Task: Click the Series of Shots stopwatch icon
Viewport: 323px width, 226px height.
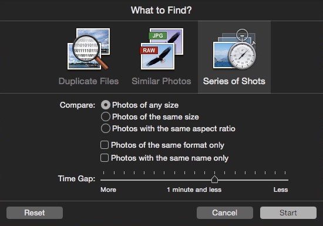Action: (234, 49)
